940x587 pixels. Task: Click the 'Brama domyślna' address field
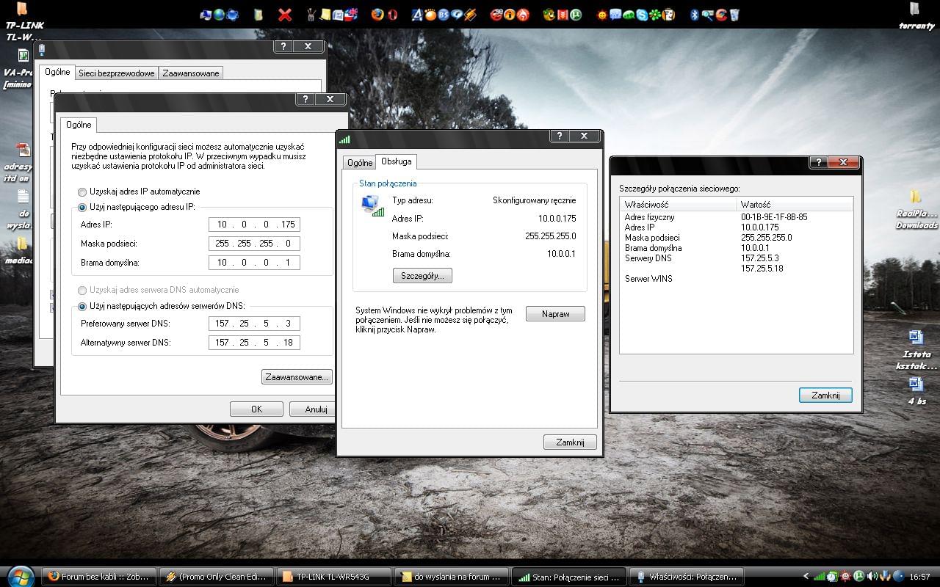pyautogui.click(x=254, y=263)
